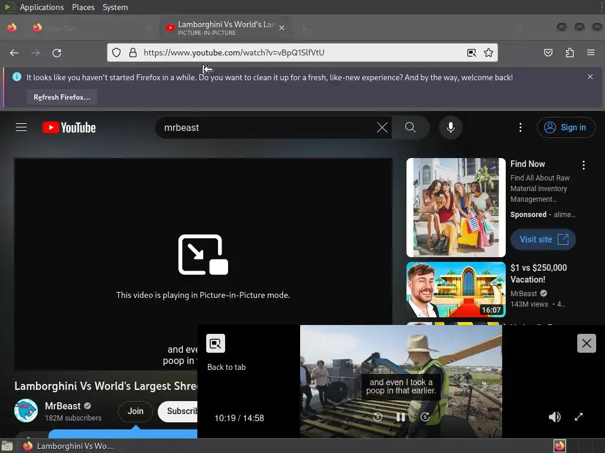Click the Sign in button
The height and width of the screenshot is (453, 605).
tap(565, 127)
